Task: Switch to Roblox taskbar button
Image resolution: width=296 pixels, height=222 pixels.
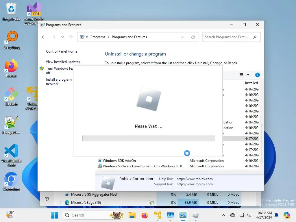Action: coord(196,215)
